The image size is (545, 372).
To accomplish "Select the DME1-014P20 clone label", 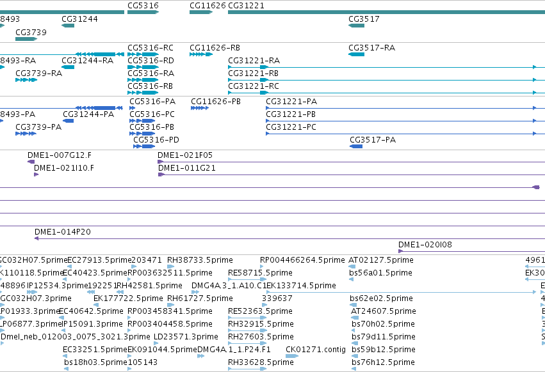I will click(63, 232).
